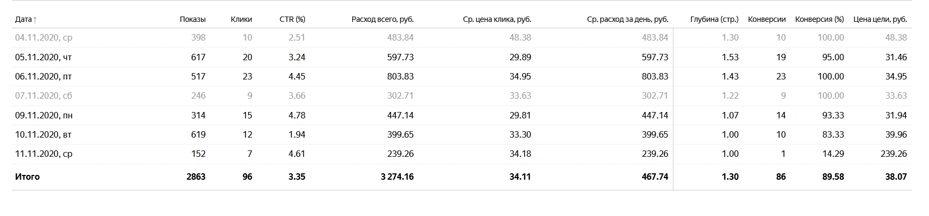
Task: Click the Конверсии column header
Action: click(x=767, y=19)
